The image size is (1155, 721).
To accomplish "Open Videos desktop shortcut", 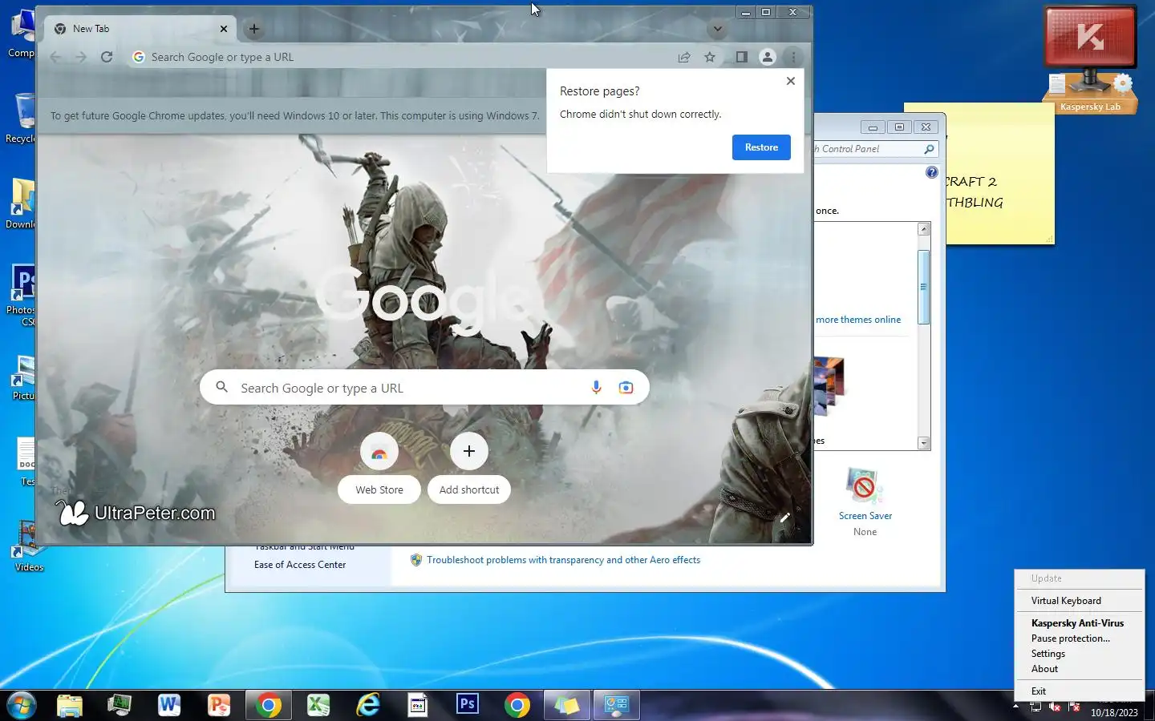I will tap(29, 547).
